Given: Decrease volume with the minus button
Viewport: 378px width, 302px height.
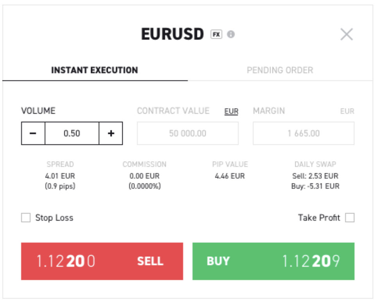Looking at the screenshot, I should [x=33, y=133].
